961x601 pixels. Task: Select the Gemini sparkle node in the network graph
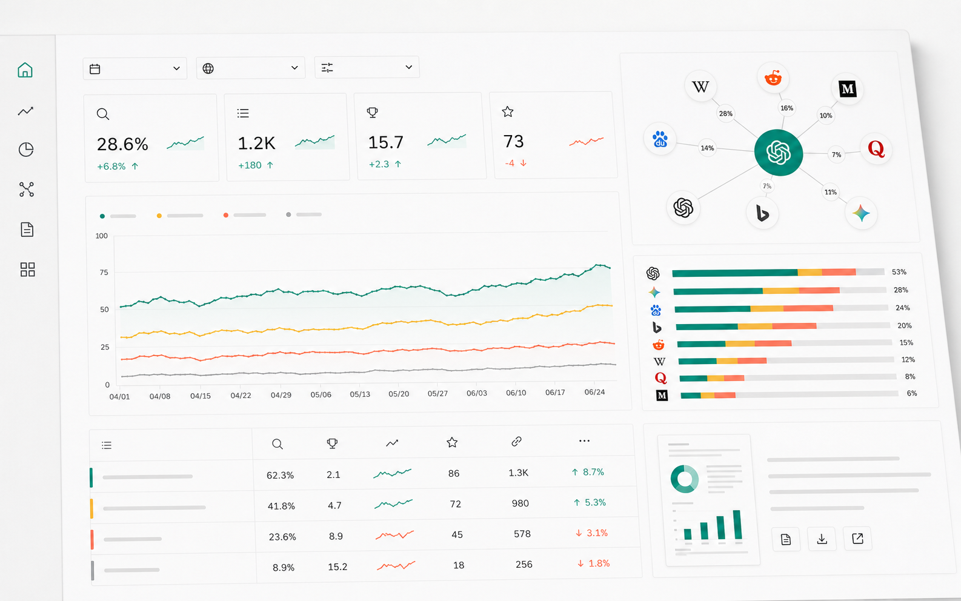(861, 213)
